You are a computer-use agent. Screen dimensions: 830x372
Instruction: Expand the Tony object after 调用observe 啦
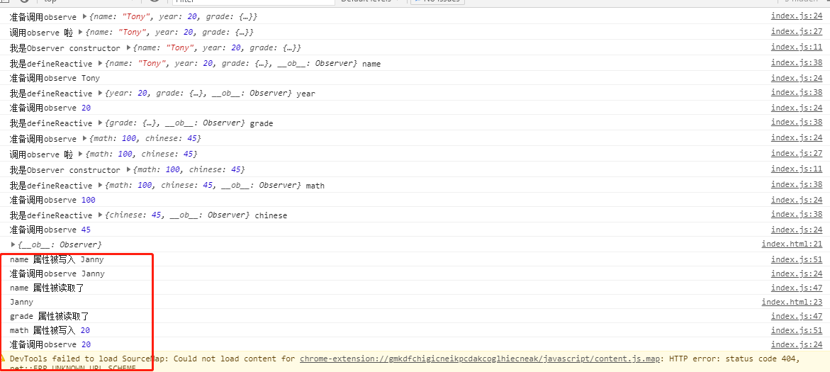81,33
